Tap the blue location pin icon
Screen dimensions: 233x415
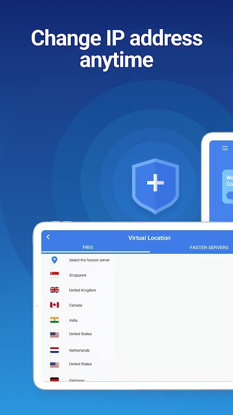(x=54, y=260)
